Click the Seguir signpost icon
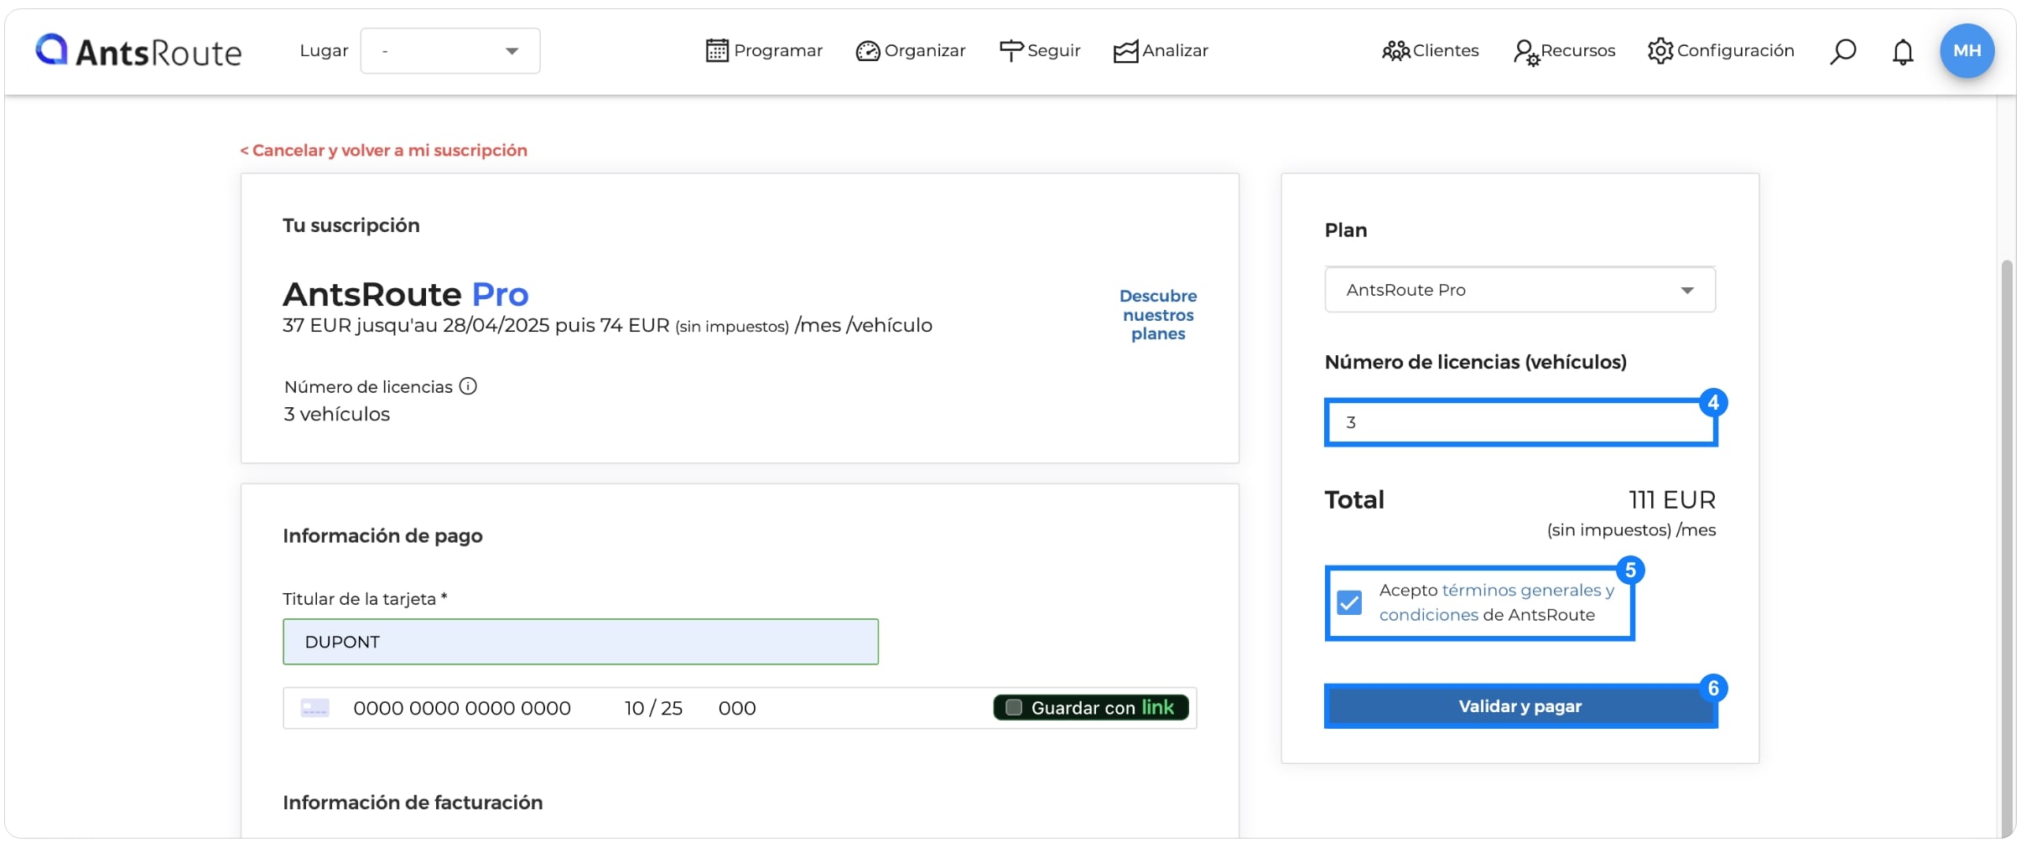2021x847 pixels. tap(1011, 51)
